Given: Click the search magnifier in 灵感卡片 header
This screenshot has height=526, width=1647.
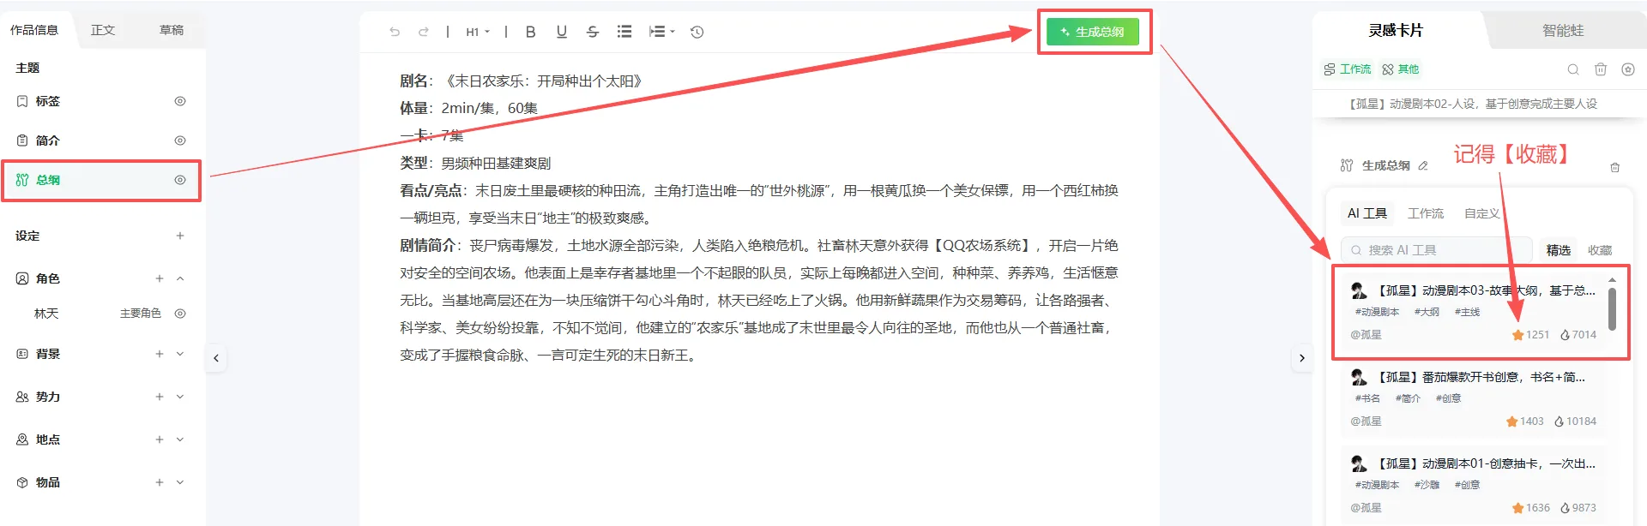Looking at the screenshot, I should [x=1572, y=69].
